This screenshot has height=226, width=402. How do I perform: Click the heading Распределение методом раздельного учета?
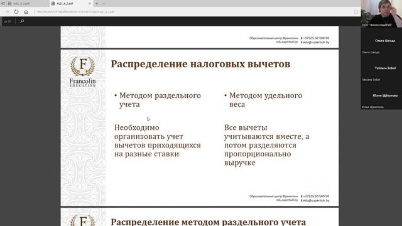pyautogui.click(x=208, y=222)
